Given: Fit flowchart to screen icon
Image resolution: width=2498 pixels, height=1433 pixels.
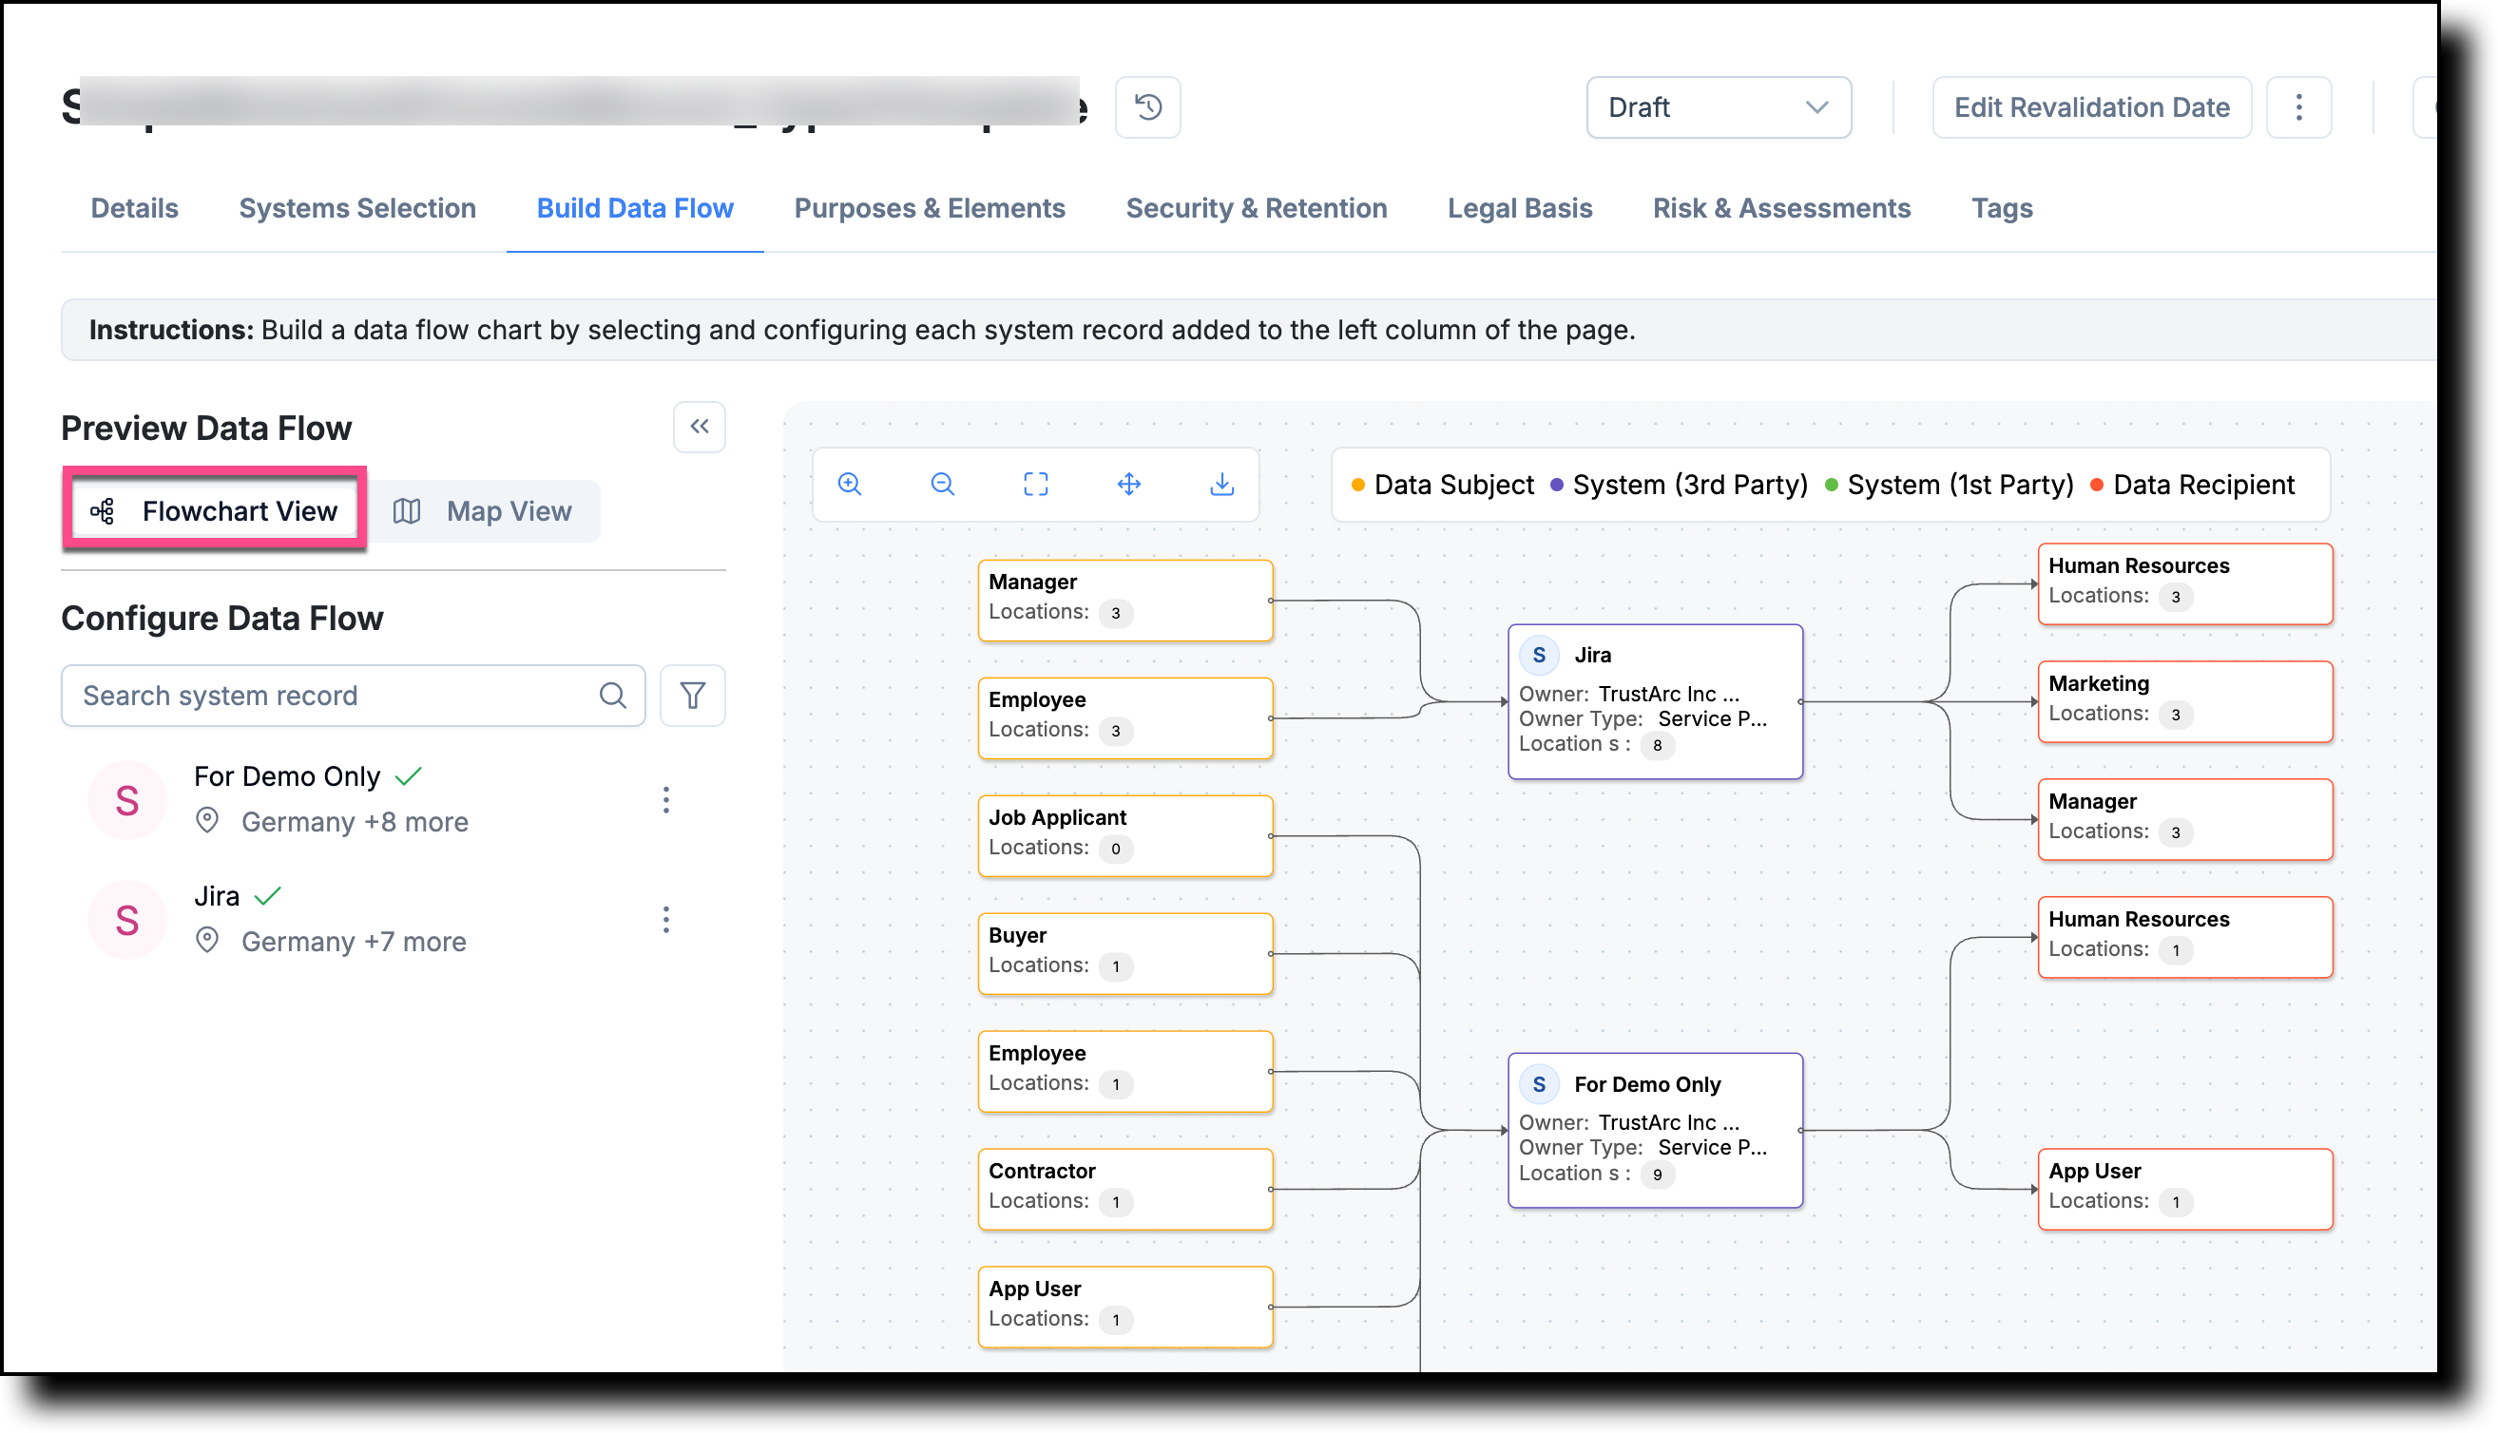Looking at the screenshot, I should click(x=1035, y=484).
